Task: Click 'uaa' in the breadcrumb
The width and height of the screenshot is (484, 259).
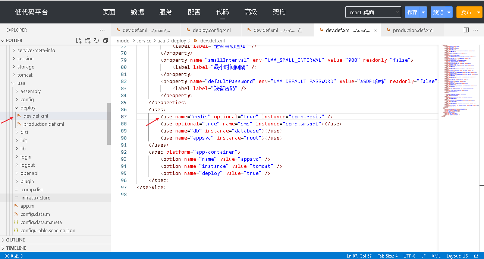Action: click(161, 41)
